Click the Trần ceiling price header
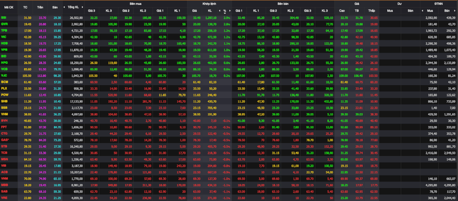Screen dimensions: 458x201 [40, 7]
